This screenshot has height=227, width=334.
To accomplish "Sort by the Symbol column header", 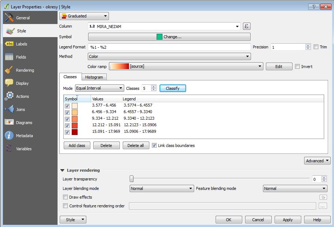I will (x=77, y=99).
